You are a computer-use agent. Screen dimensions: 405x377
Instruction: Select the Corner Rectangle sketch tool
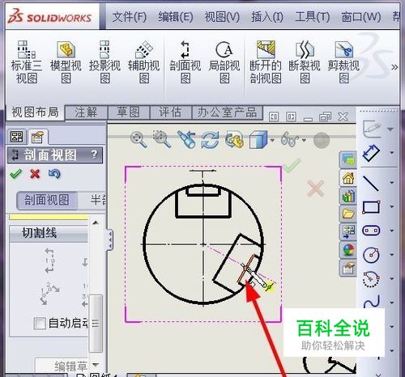point(371,207)
